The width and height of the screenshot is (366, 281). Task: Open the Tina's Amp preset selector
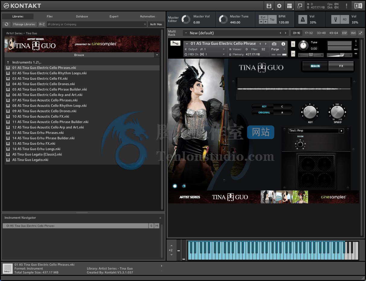pos(316,131)
